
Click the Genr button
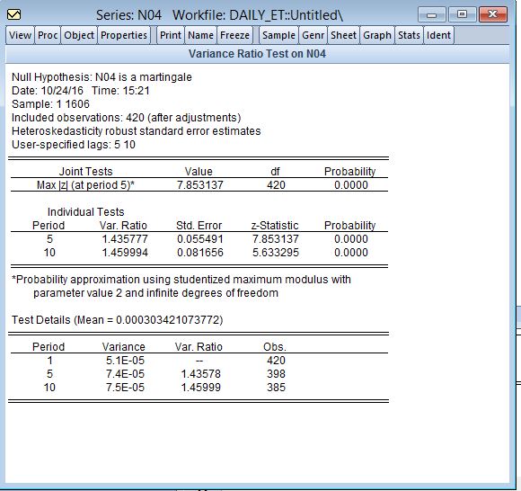coord(313,35)
